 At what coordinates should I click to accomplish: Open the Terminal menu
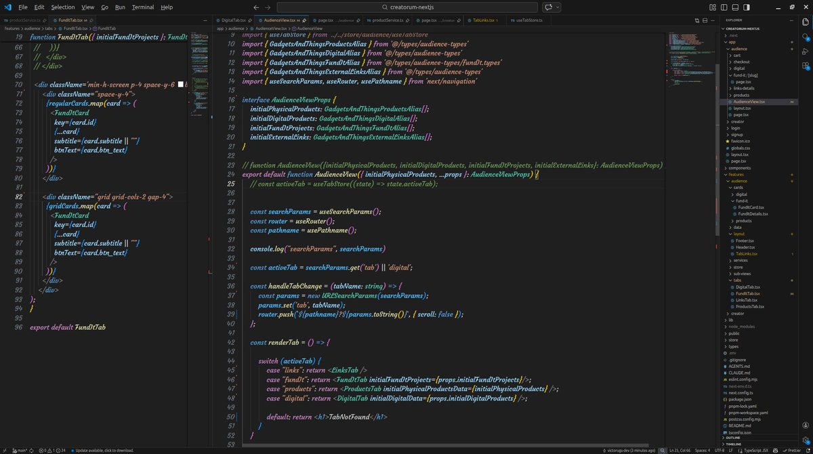click(x=143, y=7)
